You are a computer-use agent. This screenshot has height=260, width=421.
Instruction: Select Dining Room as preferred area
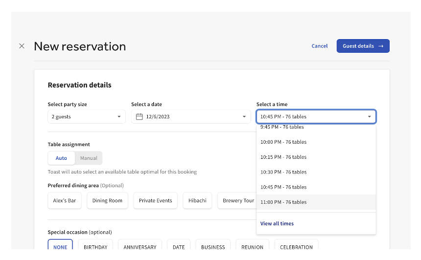pyautogui.click(x=107, y=201)
